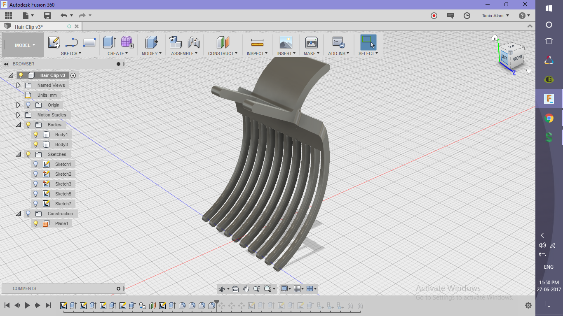Open the comments notification icon
The image size is (563, 316).
[450, 16]
